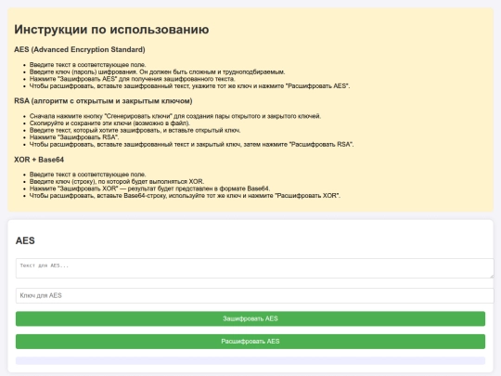Screen dimensions: 501x376
Task: Click the AES result output area
Action: pyautogui.click(x=250, y=360)
